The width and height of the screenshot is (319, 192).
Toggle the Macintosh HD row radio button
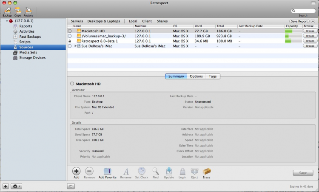point(70,31)
